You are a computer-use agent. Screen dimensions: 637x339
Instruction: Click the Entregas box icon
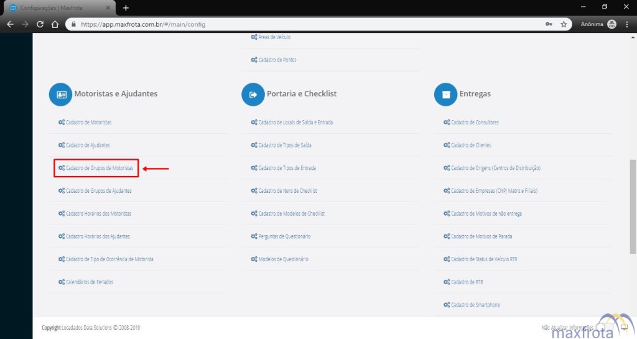pos(445,95)
